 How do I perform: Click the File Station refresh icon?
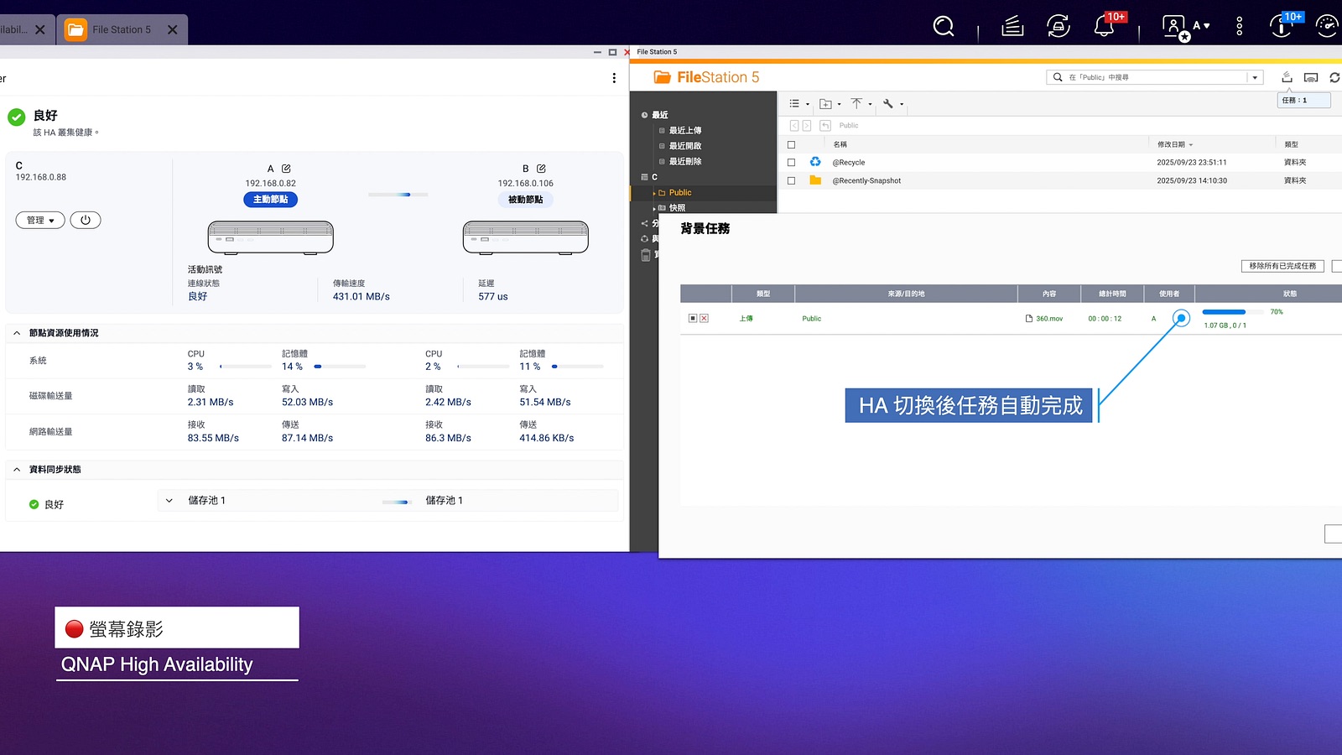pyautogui.click(x=1334, y=77)
